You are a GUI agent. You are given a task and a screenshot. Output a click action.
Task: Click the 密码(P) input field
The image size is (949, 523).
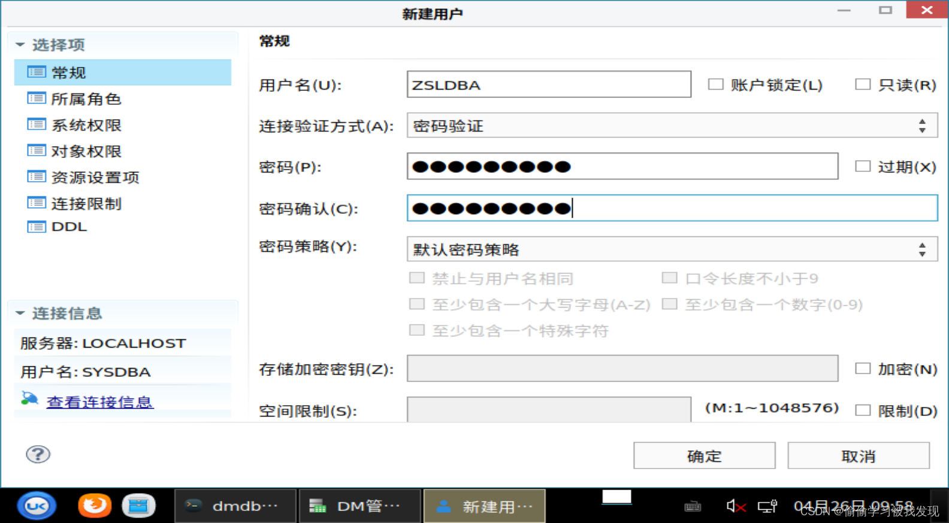click(622, 166)
